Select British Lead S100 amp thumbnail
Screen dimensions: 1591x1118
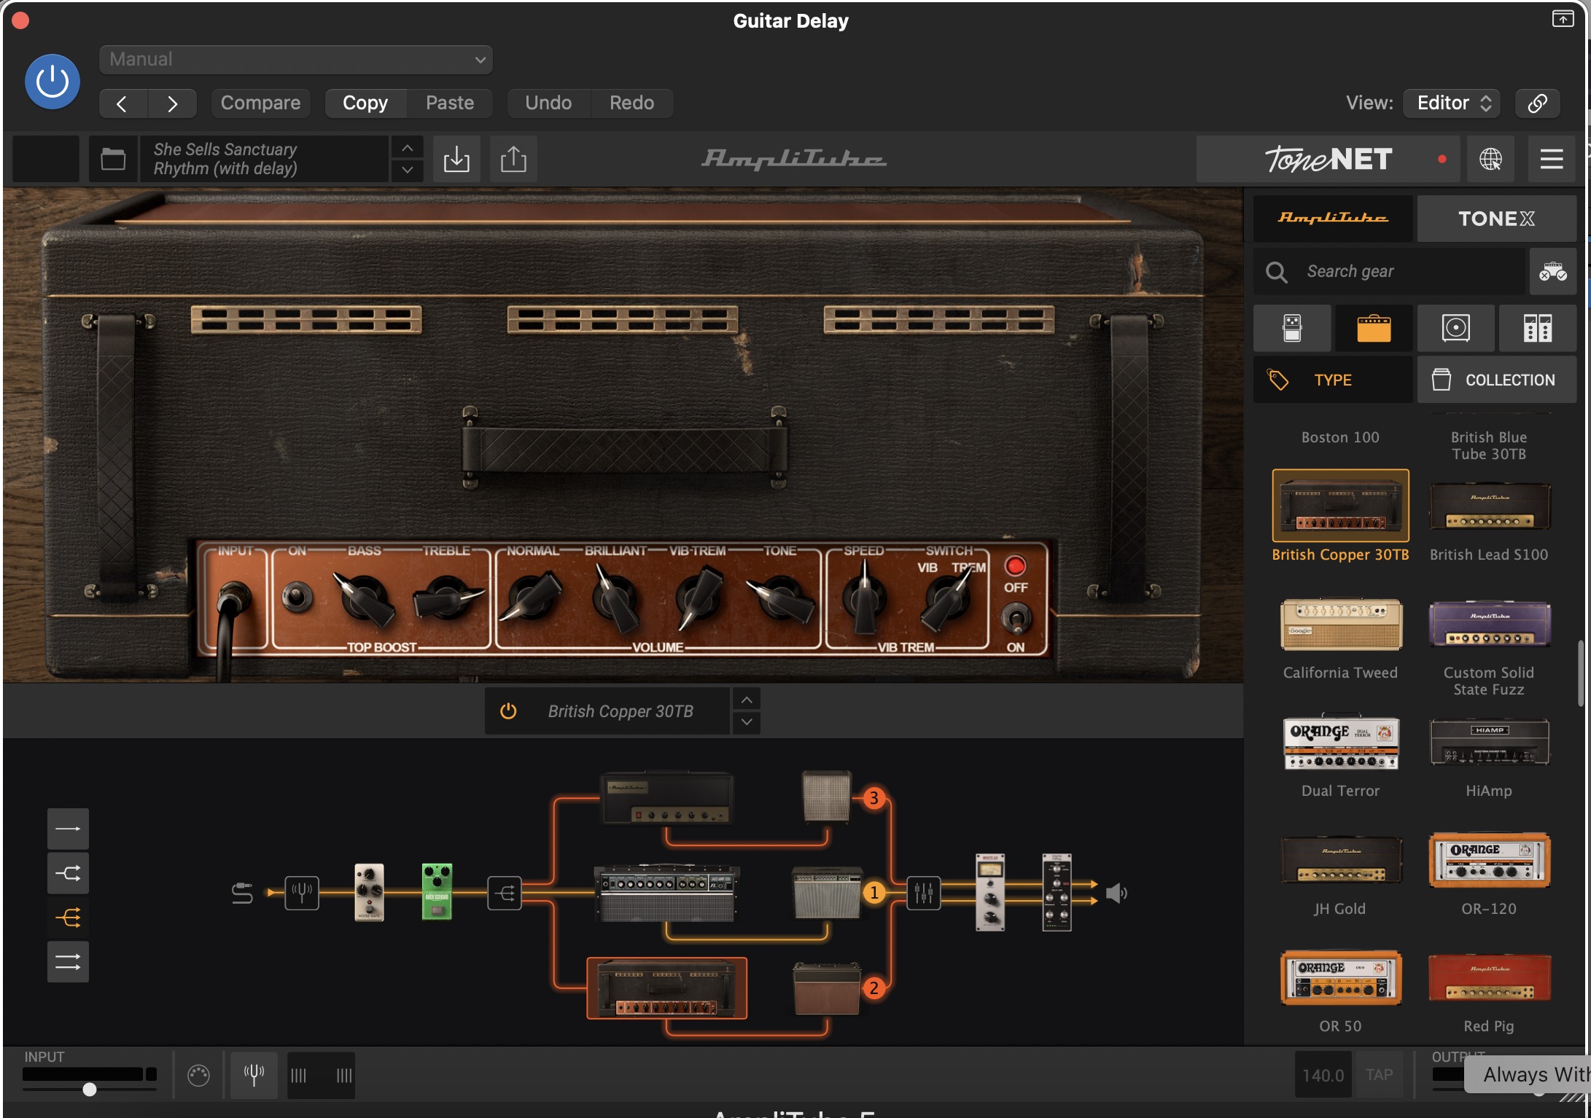point(1489,506)
